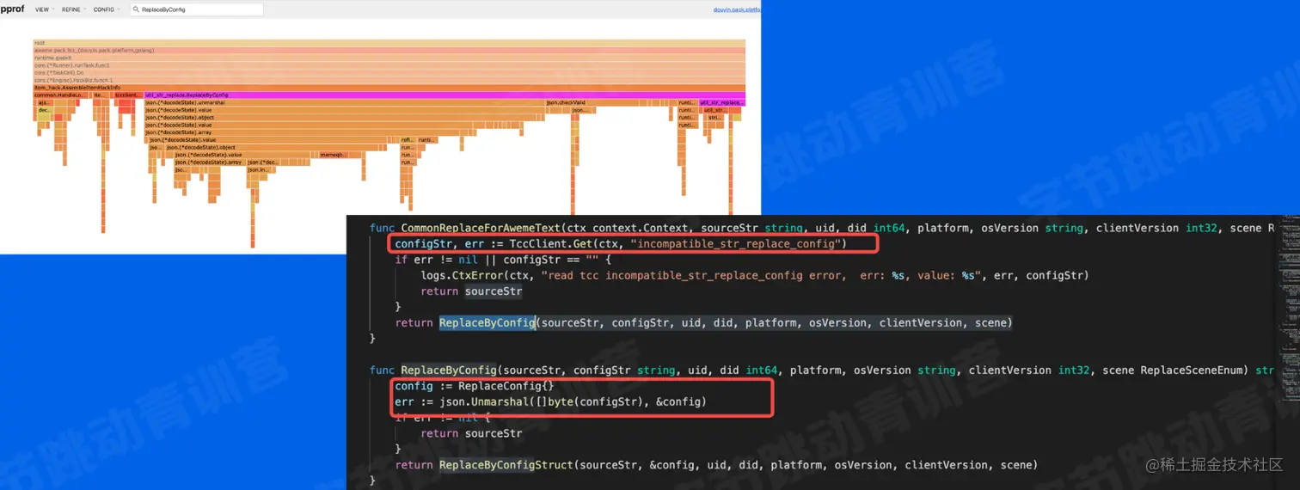The width and height of the screenshot is (1300, 490).
Task: Select the item_hack.AssembleItemHackInfo frame
Action: pyautogui.click(x=389, y=88)
